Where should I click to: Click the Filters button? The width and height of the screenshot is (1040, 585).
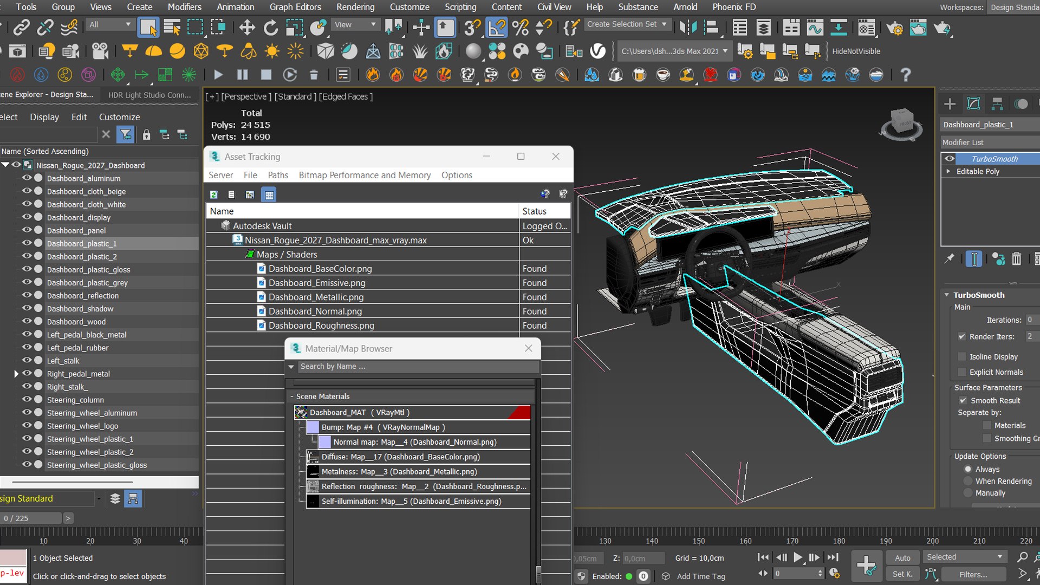point(973,574)
